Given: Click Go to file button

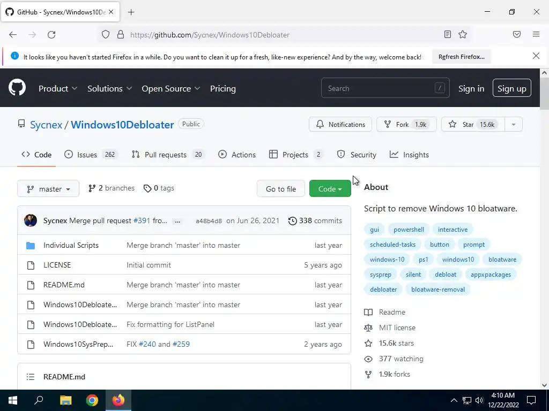Looking at the screenshot, I should pyautogui.click(x=281, y=189).
